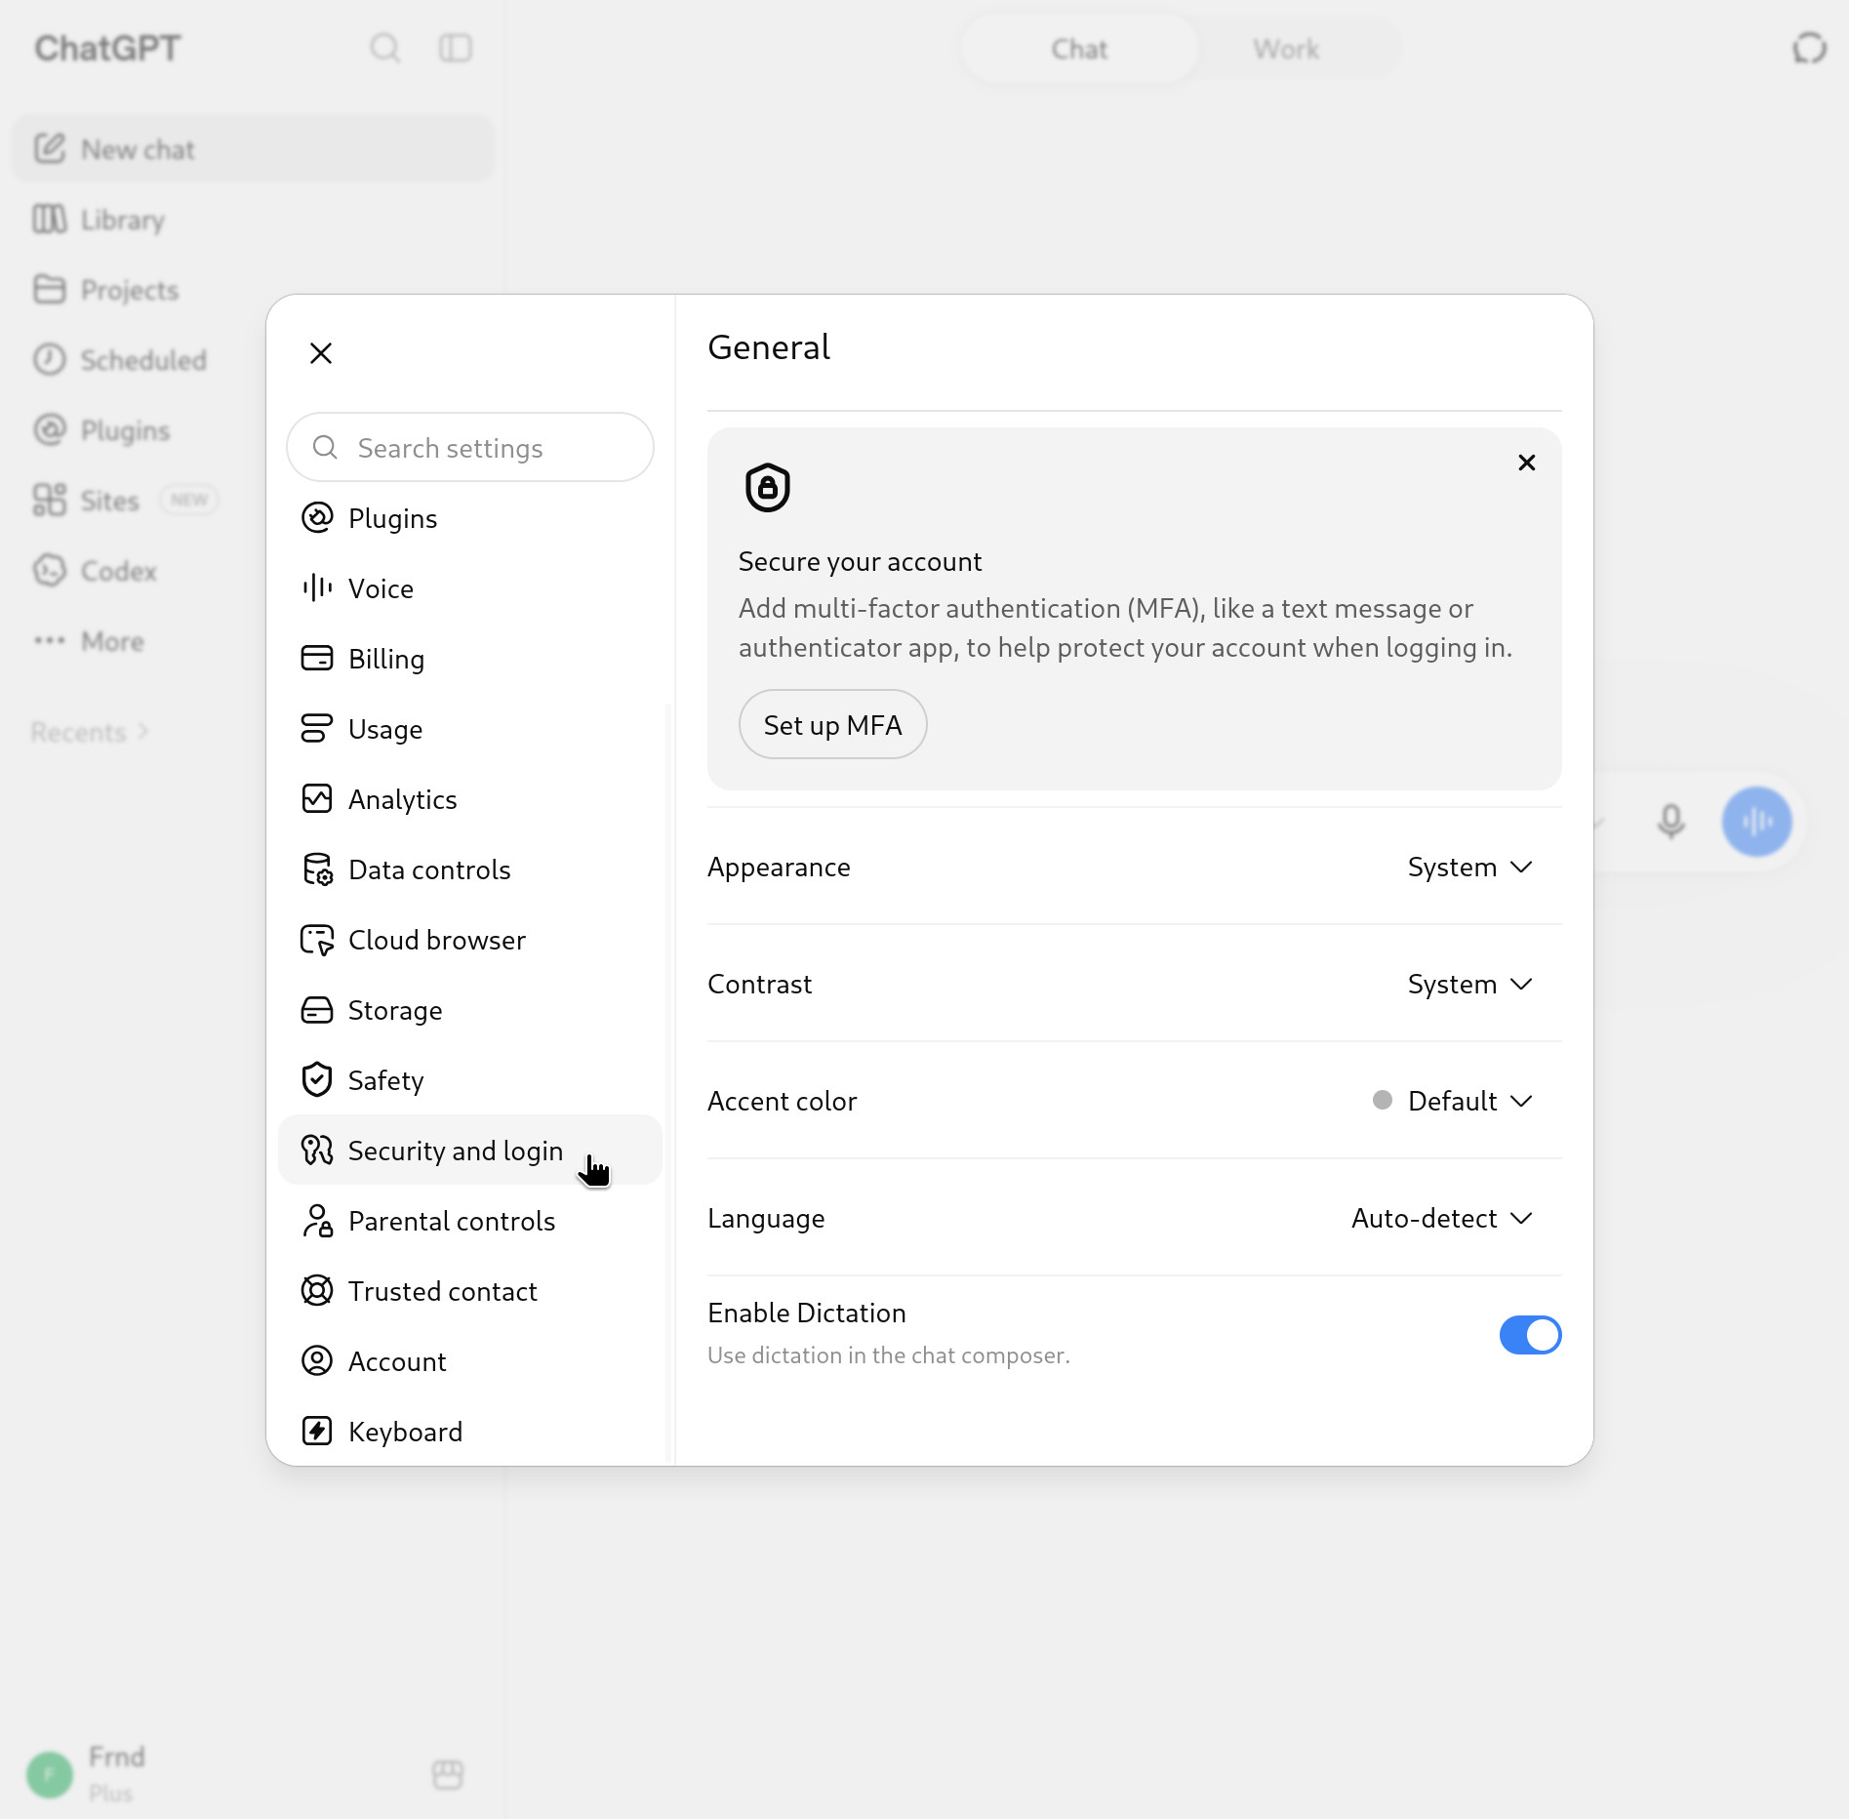This screenshot has height=1819, width=1849.
Task: Click the Trusted contact lifebuoy icon
Action: click(x=317, y=1291)
